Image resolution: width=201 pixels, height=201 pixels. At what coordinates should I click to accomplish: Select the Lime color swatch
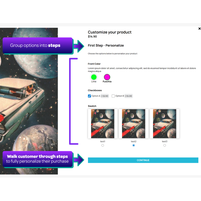tap(94, 77)
